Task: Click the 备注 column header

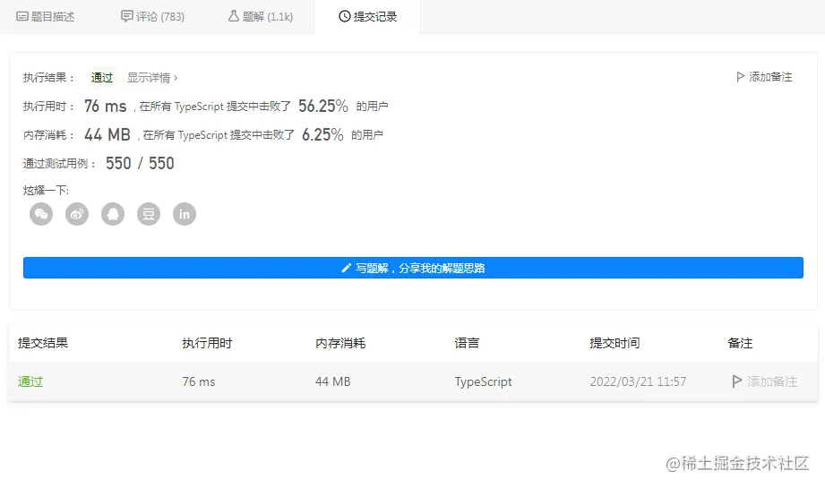Action: pos(740,343)
